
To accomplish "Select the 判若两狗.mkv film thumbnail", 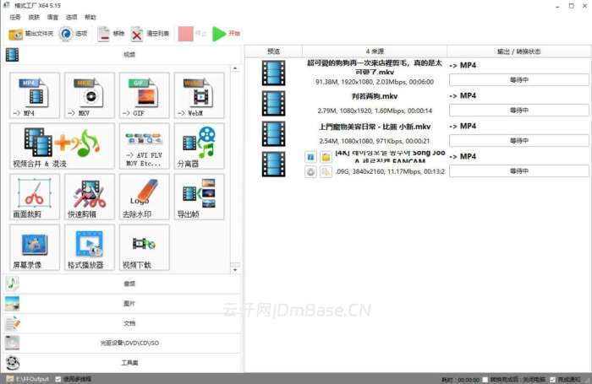I will tap(274, 104).
